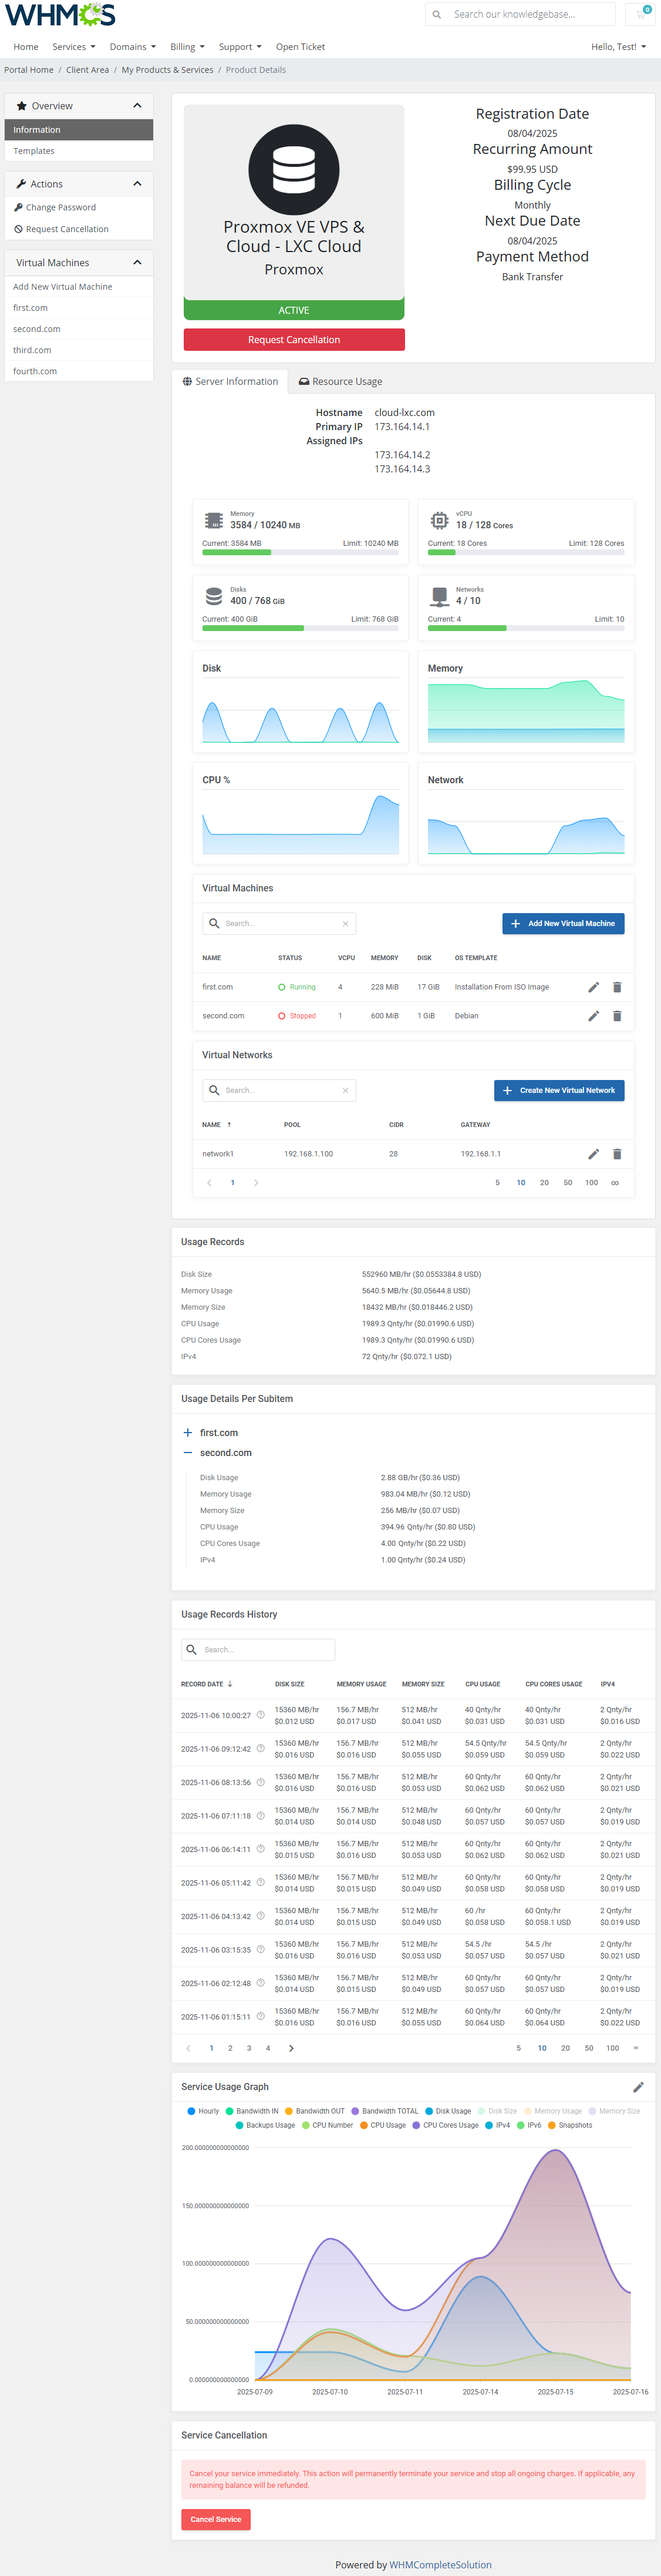
Task: Open info icon for 2025-11-06 10:00:27 record
Action: [x=261, y=1715]
